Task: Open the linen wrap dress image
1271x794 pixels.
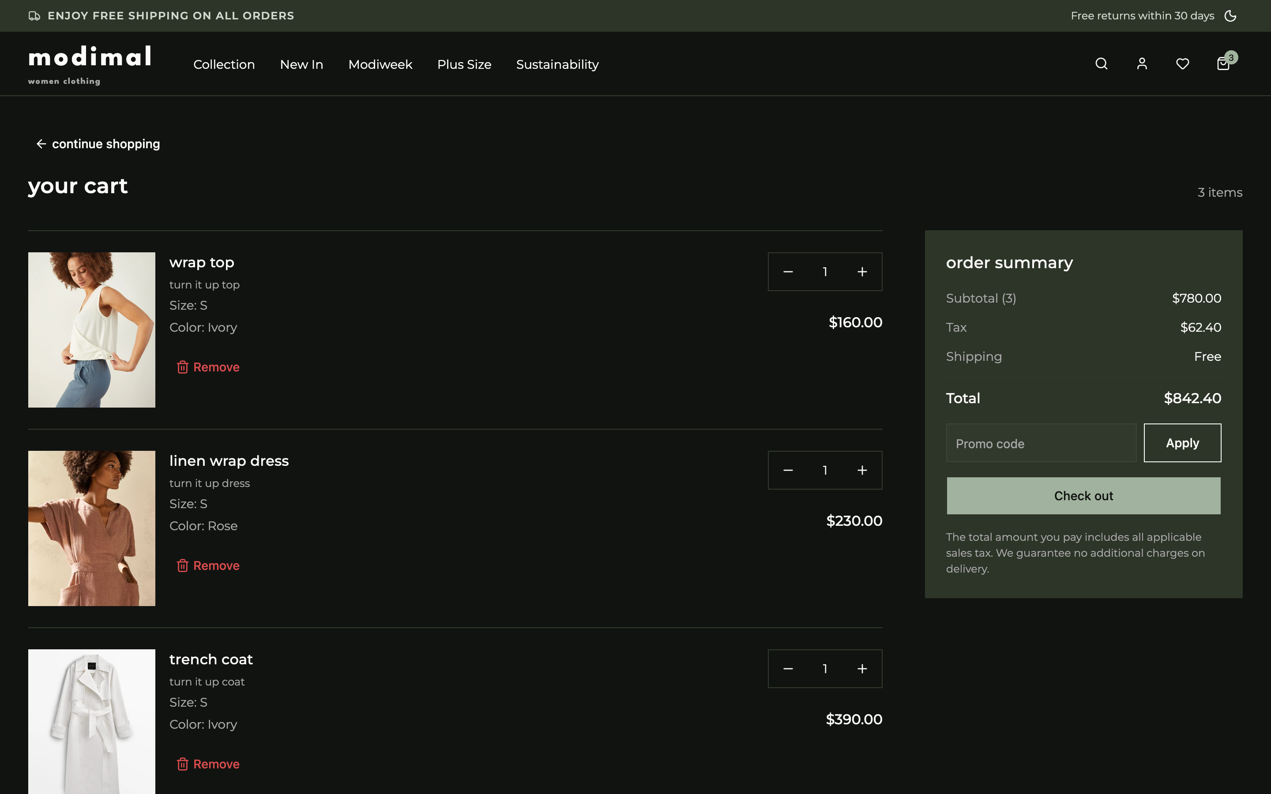Action: (x=92, y=528)
